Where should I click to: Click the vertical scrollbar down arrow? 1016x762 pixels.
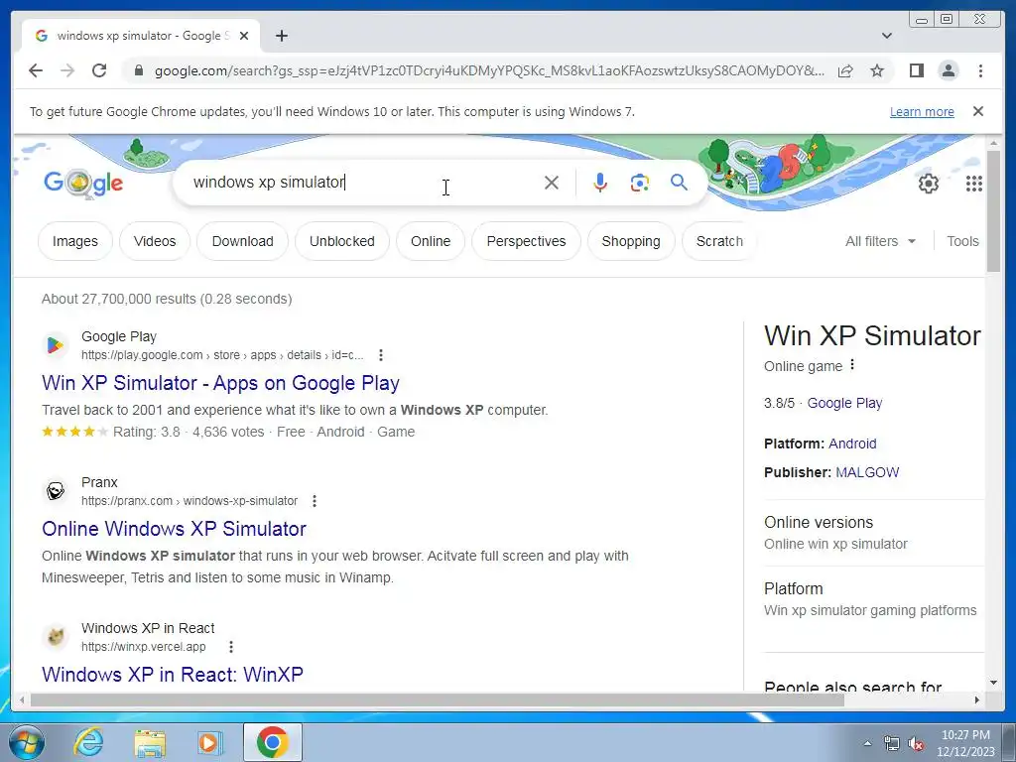(x=993, y=683)
